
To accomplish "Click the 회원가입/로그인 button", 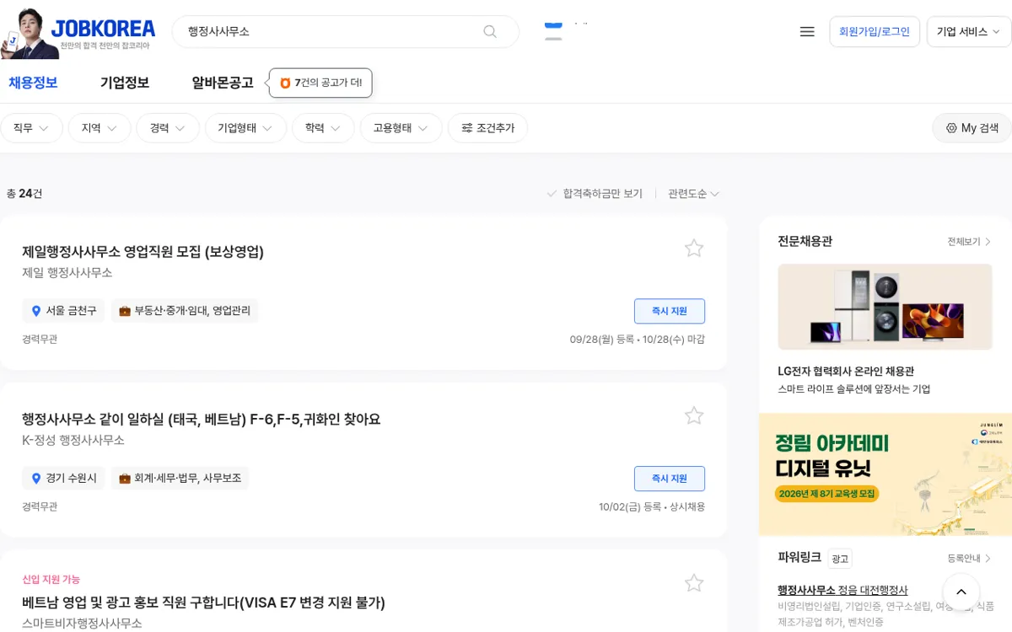I will tap(875, 32).
